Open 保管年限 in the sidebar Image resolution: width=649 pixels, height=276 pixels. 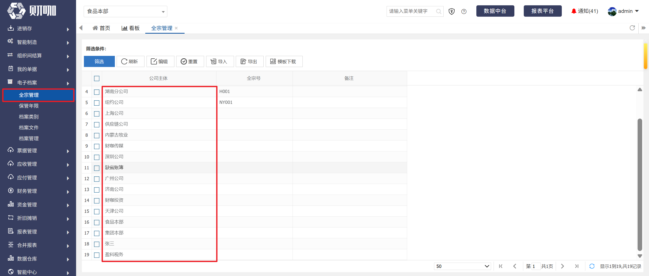[29, 106]
